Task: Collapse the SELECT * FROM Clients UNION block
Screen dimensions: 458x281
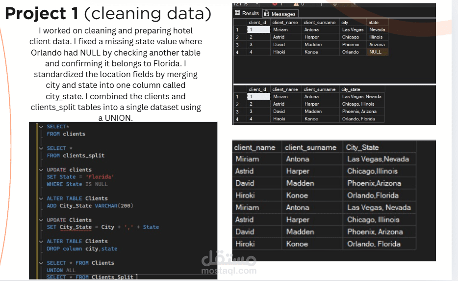Action: point(41,263)
